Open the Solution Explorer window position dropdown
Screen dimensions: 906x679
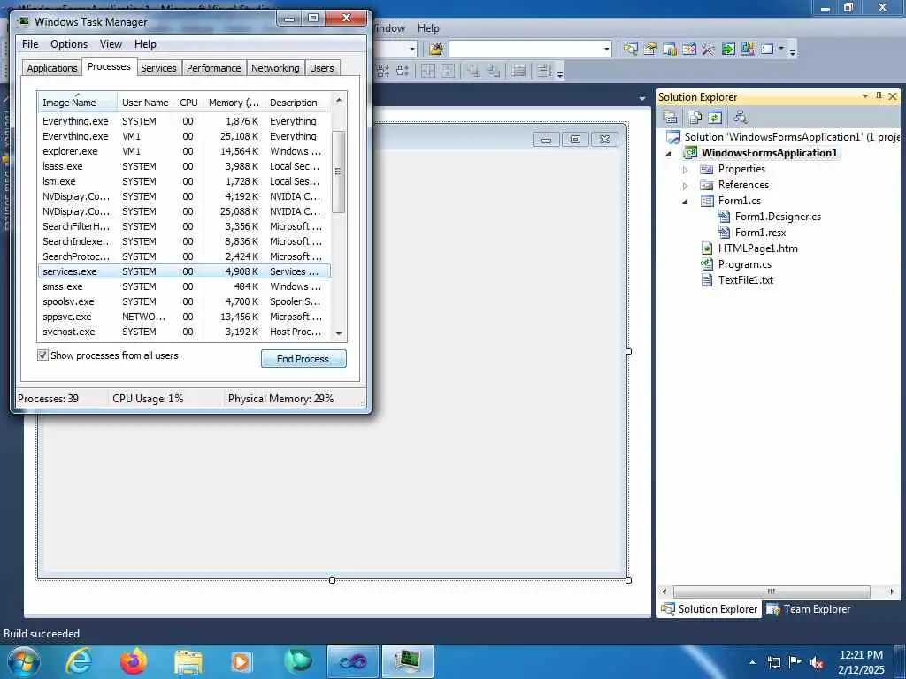tap(865, 96)
